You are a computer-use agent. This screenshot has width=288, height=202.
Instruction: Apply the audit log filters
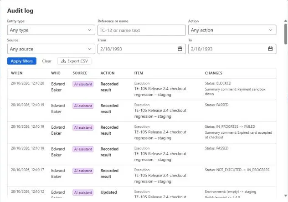click(x=22, y=61)
